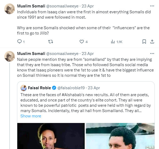
Task: Retweet the first tweet about Isaaq clan
Action: coord(51,42)
